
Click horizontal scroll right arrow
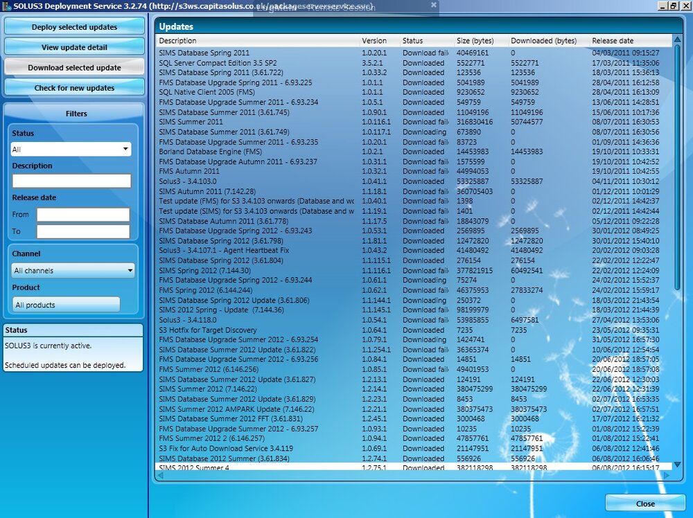pos(667,475)
